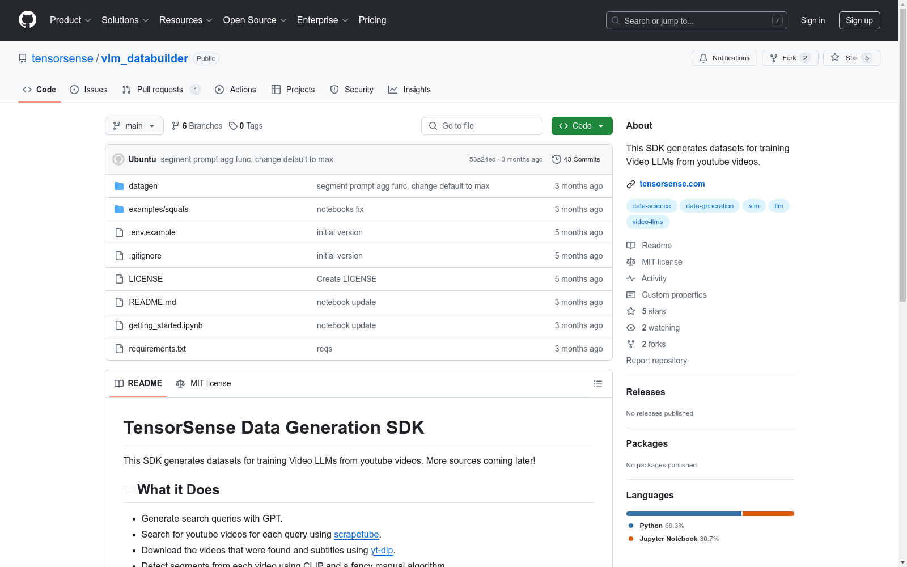907x567 pixels.
Task: Expand the Open Source menu
Action: coord(255,20)
